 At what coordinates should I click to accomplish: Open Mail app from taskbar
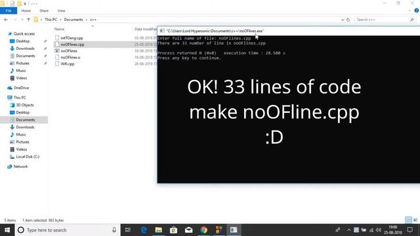coord(188,230)
